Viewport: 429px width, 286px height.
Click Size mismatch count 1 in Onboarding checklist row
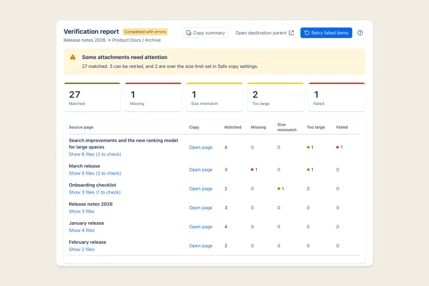pyautogui.click(x=281, y=188)
